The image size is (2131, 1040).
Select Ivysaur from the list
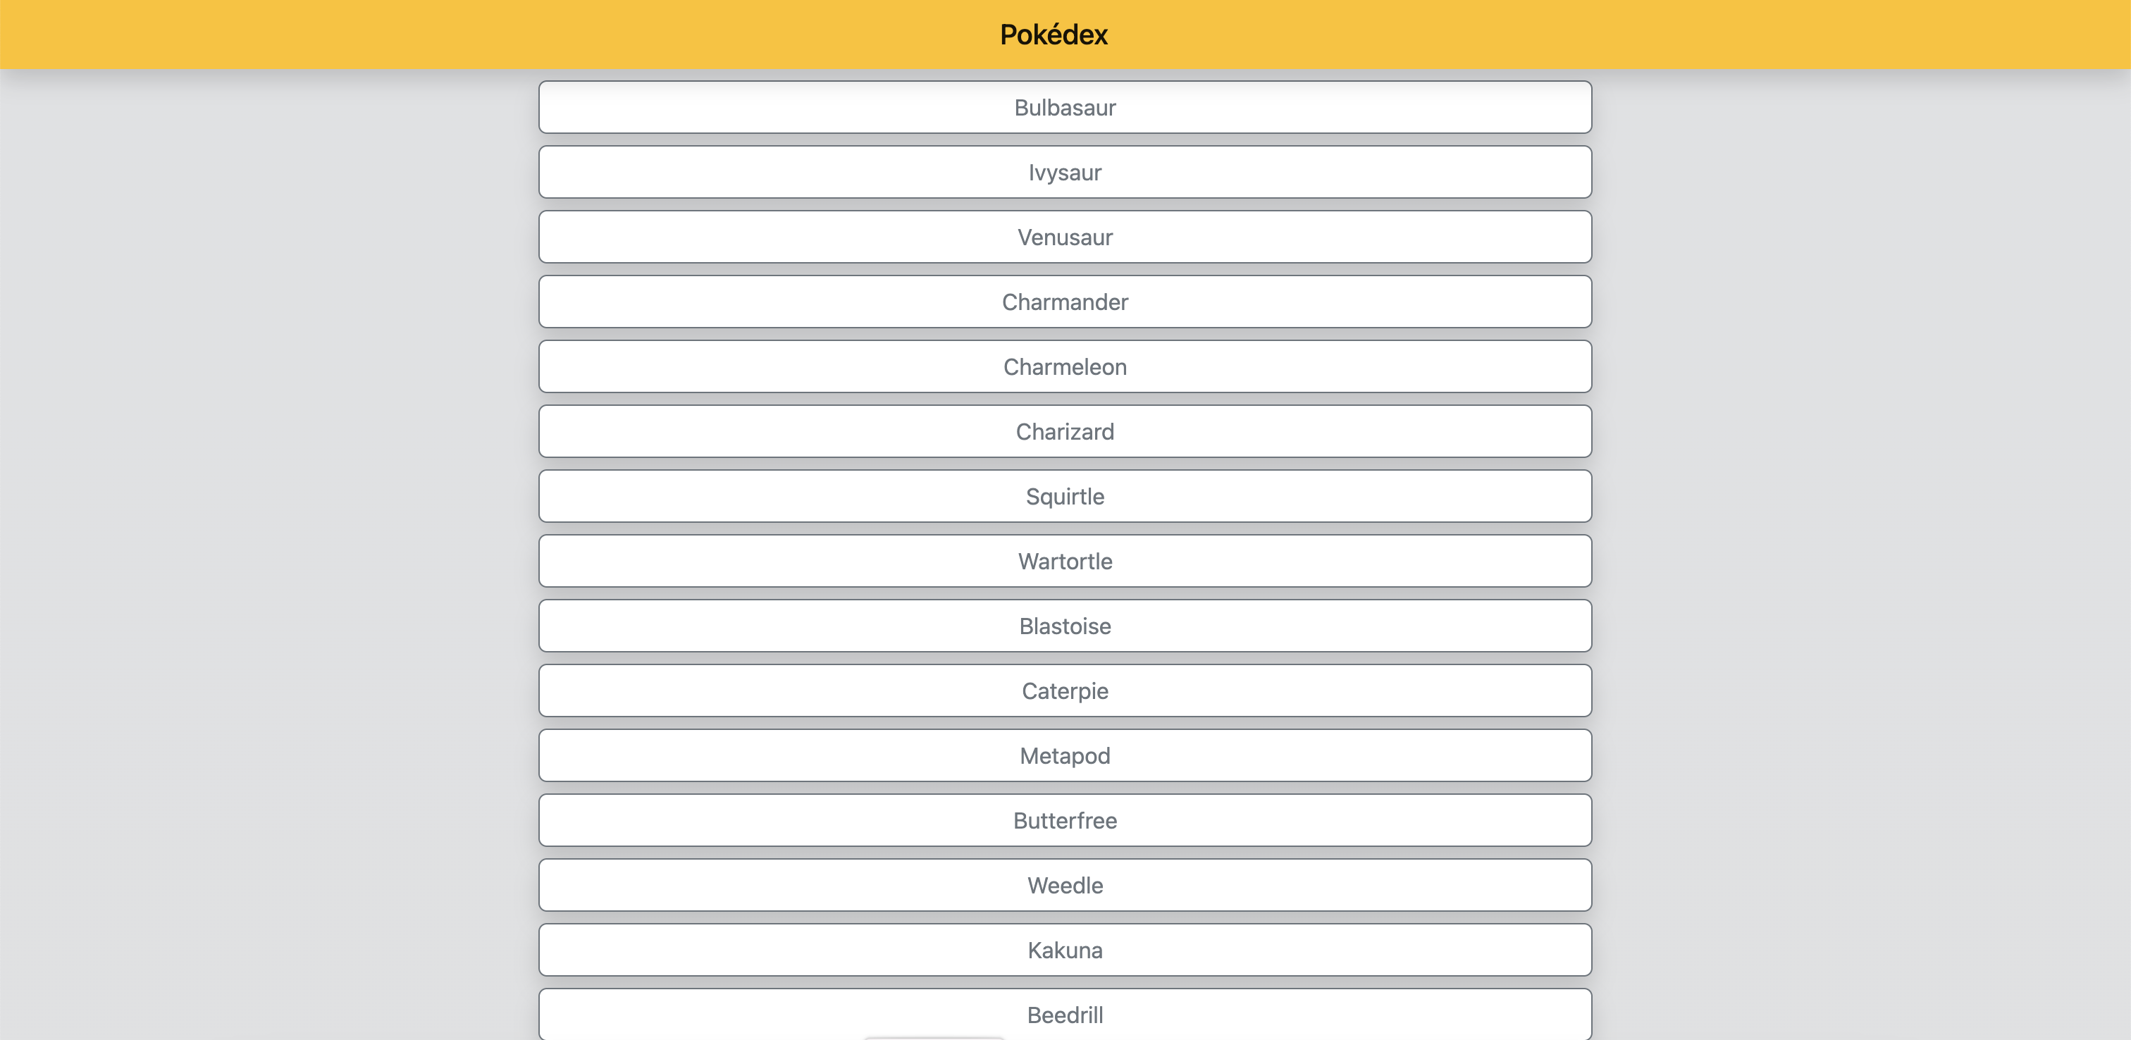point(1065,171)
